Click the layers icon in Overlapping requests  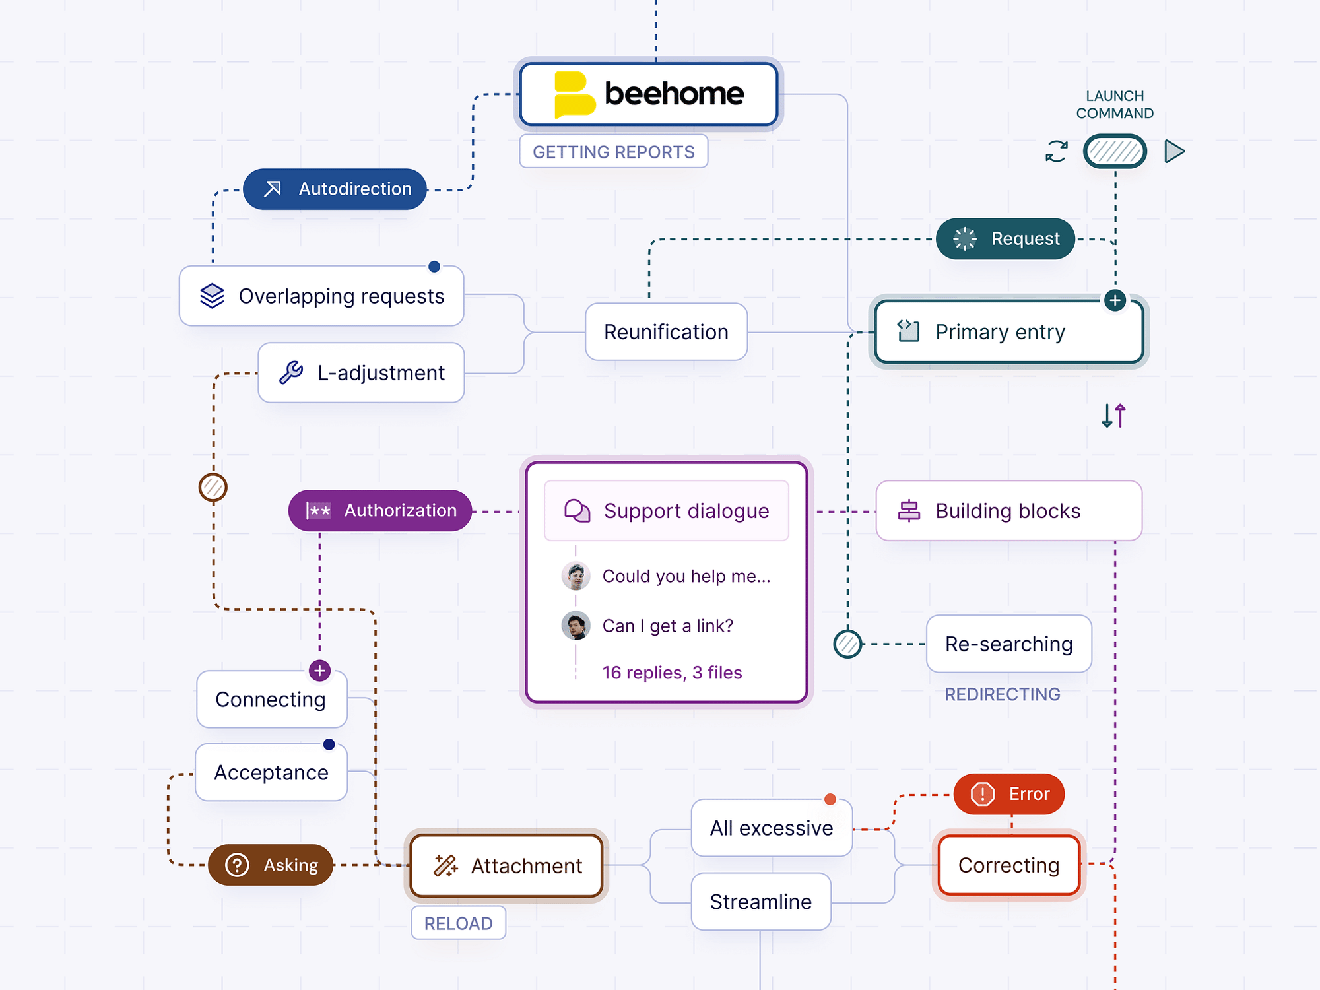(x=212, y=296)
